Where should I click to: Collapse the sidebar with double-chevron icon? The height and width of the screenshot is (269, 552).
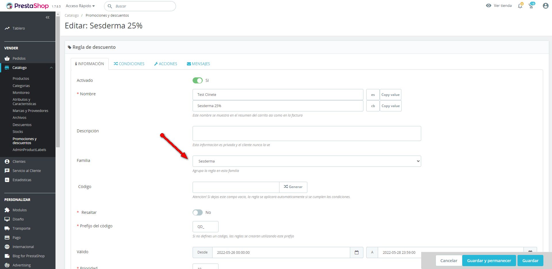47,18
